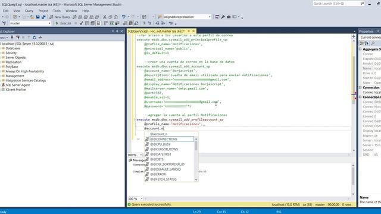Screen dimensions: 381x214
Task: Open the Query menu
Action: pos(29,11)
